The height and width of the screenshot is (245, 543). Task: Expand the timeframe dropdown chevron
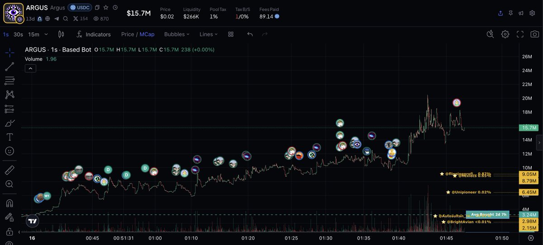46,34
